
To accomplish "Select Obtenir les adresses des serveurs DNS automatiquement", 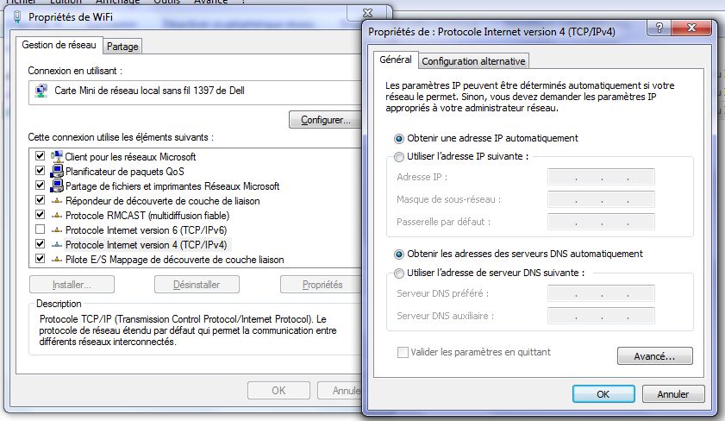I will (398, 254).
